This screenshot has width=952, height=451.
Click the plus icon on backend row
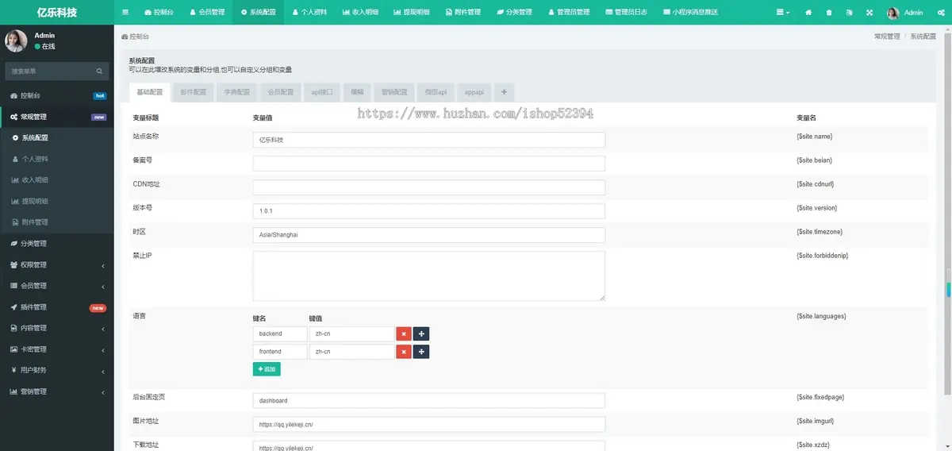click(421, 334)
